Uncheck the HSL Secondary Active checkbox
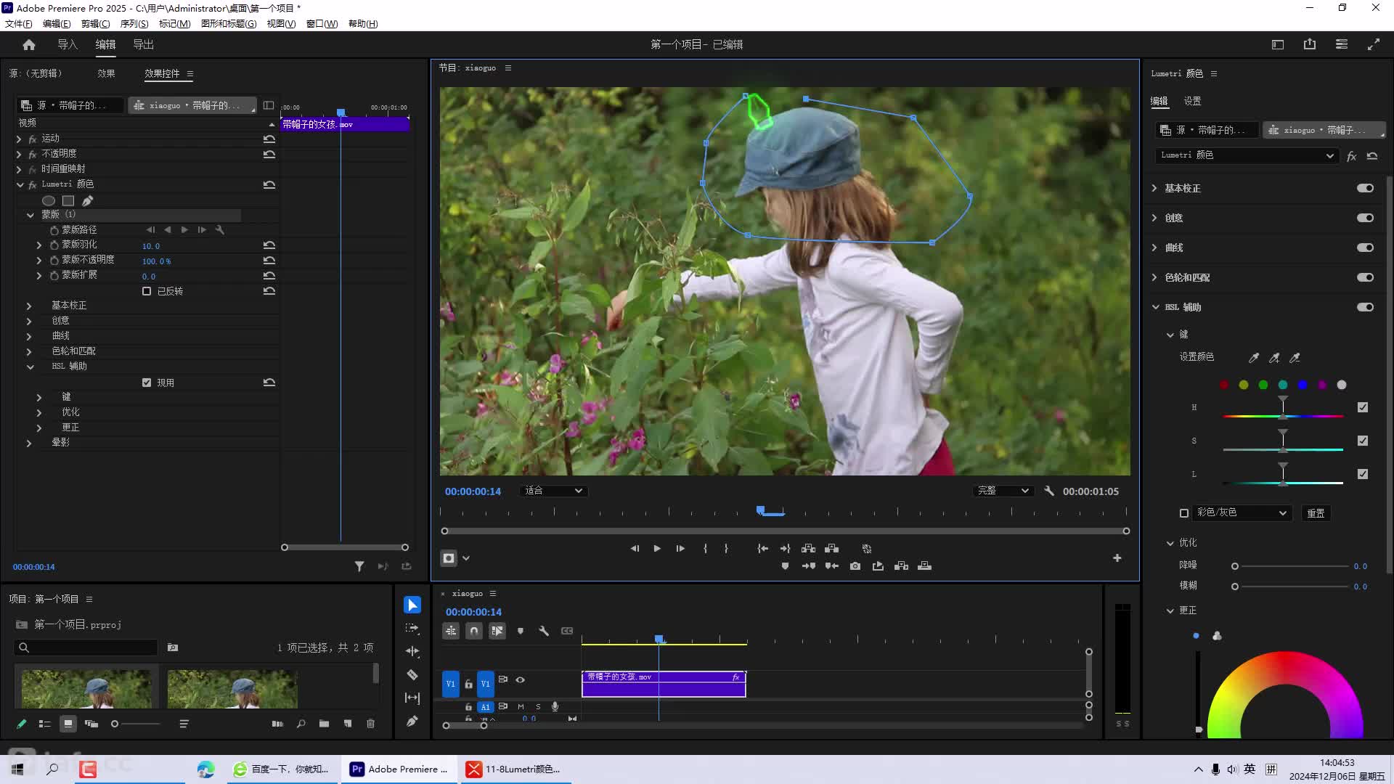The width and height of the screenshot is (1394, 784). click(x=147, y=383)
